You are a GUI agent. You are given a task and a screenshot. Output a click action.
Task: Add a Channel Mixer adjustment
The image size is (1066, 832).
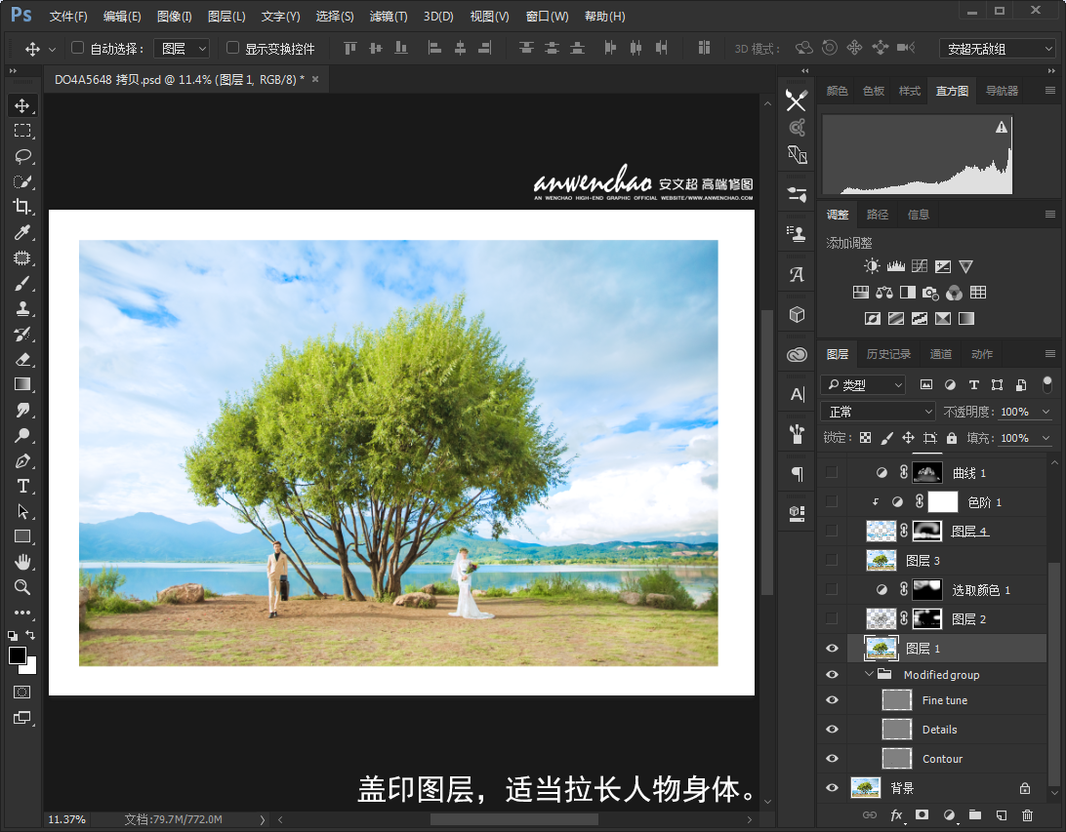(x=954, y=293)
